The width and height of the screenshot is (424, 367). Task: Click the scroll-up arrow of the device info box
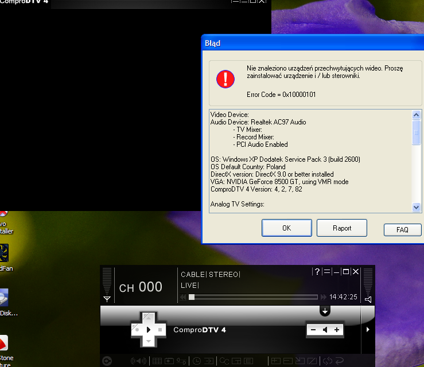tap(416, 115)
